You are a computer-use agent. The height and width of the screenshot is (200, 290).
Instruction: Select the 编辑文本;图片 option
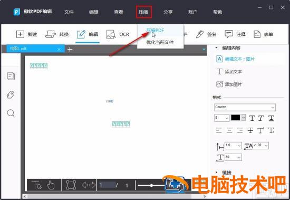pyautogui.click(x=235, y=59)
